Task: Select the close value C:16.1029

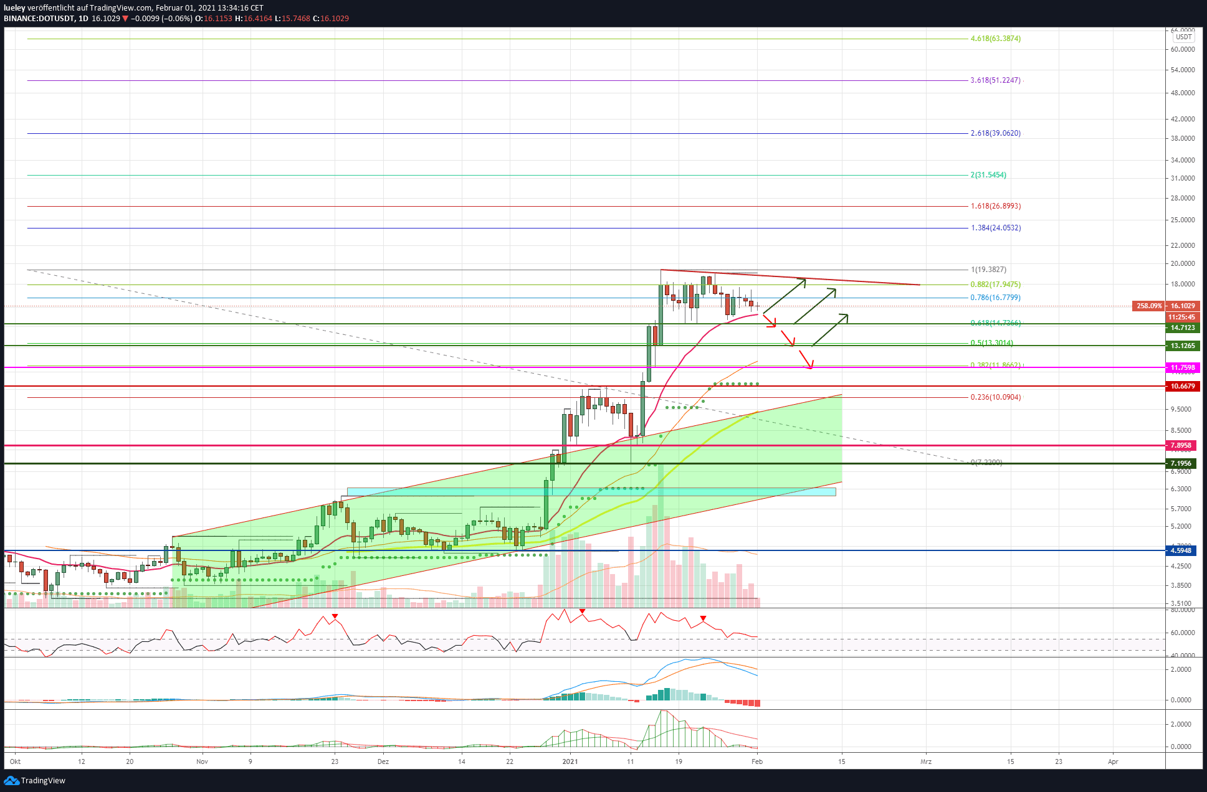Action: click(x=331, y=19)
